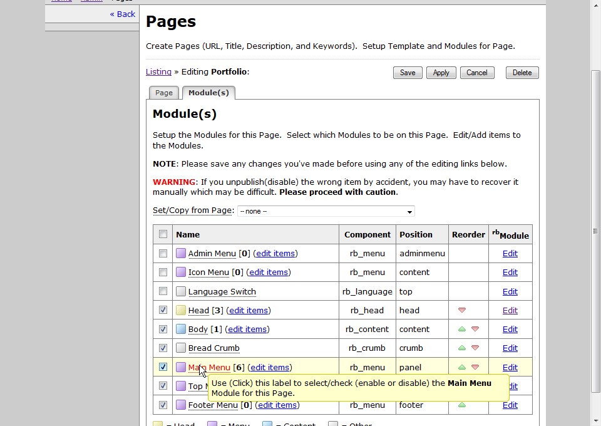Click the purple Admin Menu module icon
This screenshot has height=426, width=601.
point(181,254)
